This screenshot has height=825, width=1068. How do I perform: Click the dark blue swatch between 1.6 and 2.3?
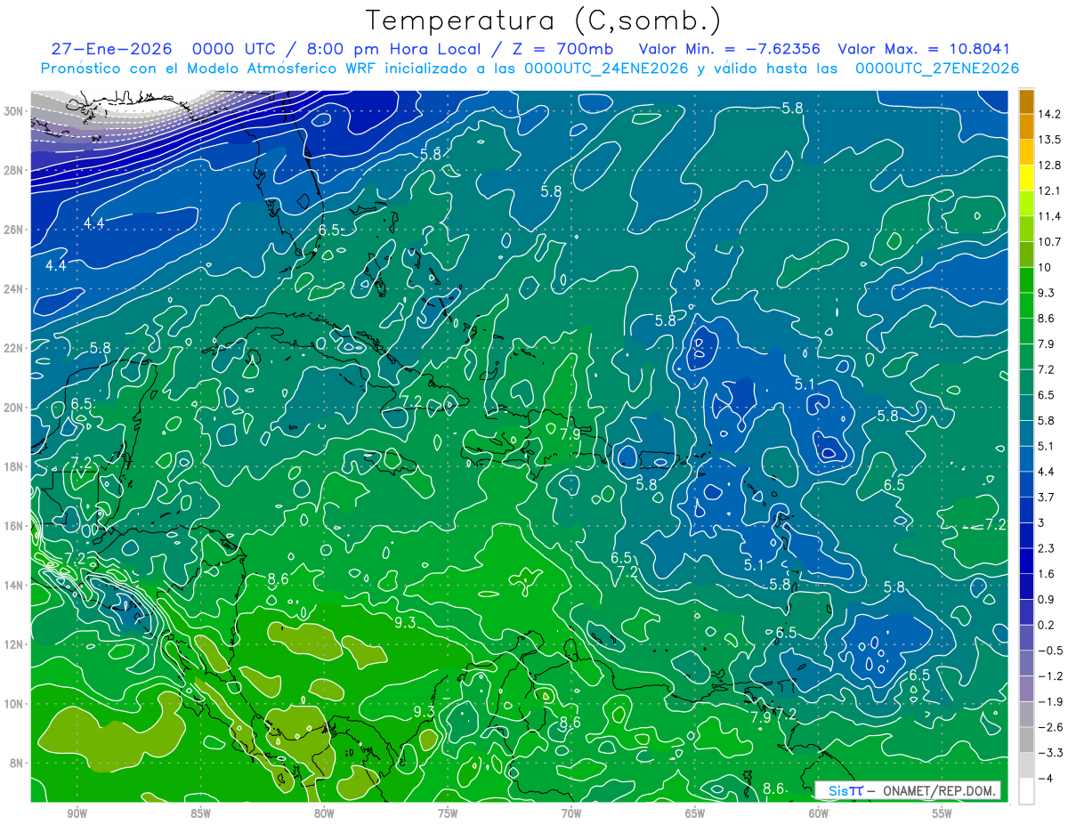click(x=1026, y=561)
